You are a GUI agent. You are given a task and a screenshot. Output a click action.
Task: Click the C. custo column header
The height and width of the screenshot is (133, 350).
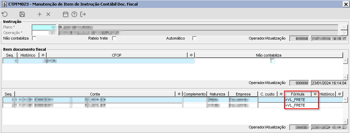coord(267,94)
